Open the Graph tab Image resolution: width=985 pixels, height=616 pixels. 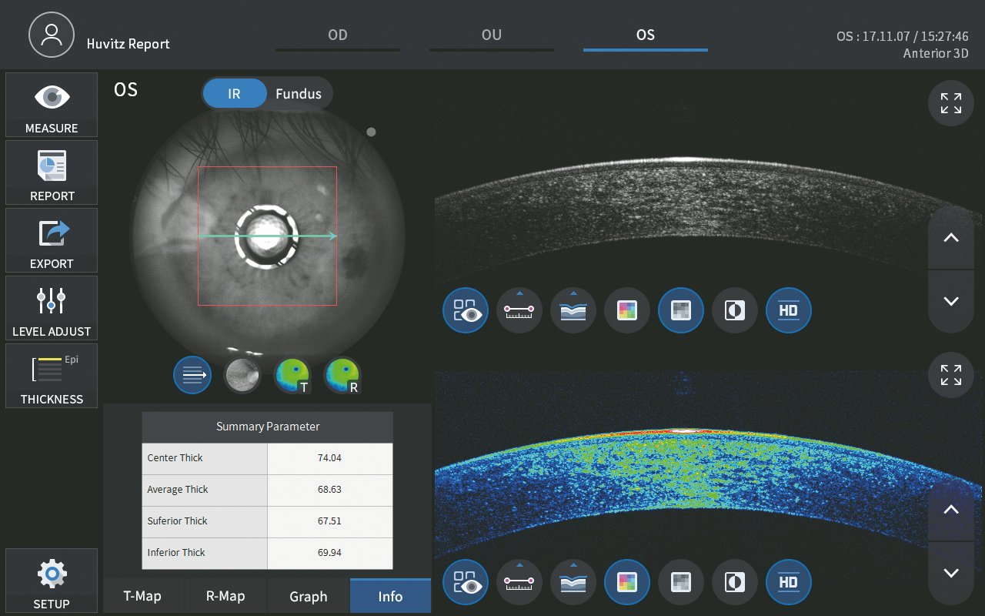pyautogui.click(x=309, y=597)
